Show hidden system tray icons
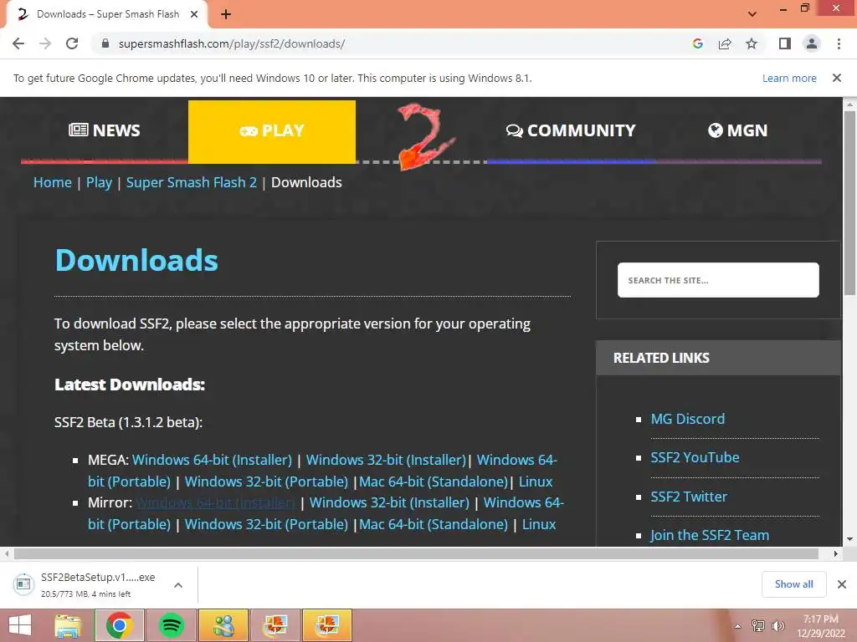This screenshot has width=857, height=642. (x=737, y=626)
